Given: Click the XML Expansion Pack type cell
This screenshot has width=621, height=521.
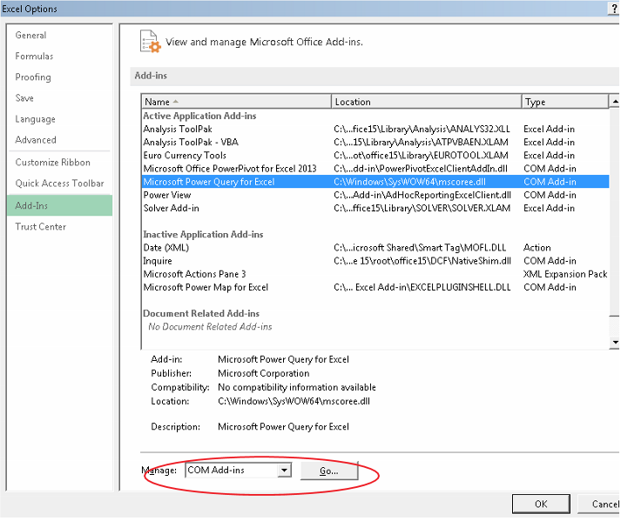Looking at the screenshot, I should click(565, 274).
